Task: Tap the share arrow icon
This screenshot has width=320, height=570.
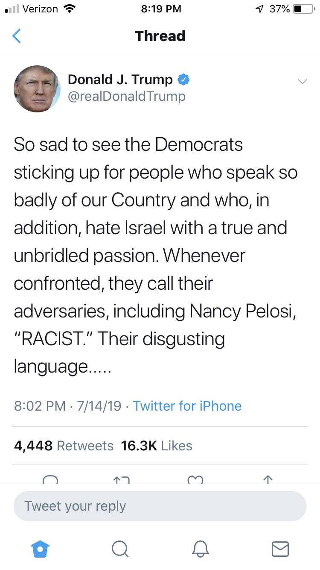Action: [x=268, y=479]
